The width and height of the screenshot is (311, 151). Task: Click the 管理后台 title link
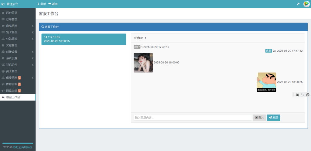click(x=12, y=4)
